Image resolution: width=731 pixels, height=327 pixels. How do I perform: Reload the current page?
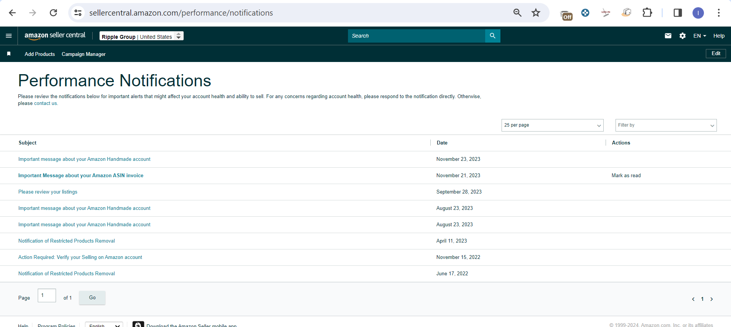click(x=53, y=13)
